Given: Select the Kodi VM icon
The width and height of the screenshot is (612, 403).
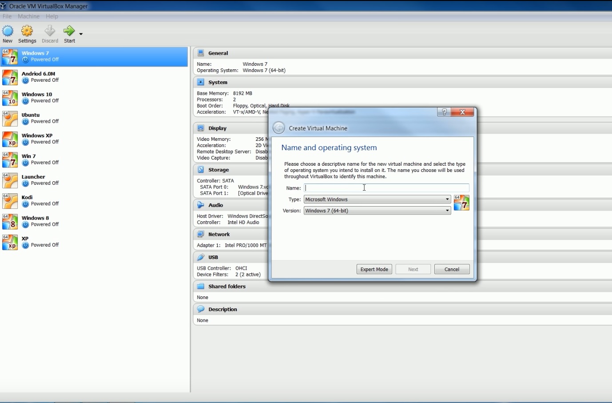Looking at the screenshot, I should pyautogui.click(x=10, y=201).
